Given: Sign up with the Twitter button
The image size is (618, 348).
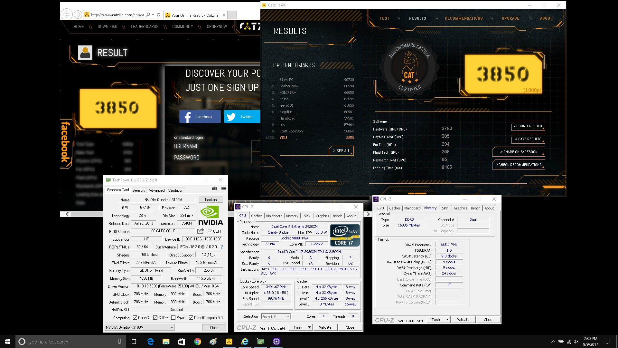Looking at the screenshot, I should pyautogui.click(x=242, y=117).
